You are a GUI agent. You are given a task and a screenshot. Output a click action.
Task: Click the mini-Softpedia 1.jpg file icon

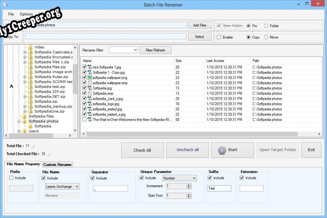tap(90, 67)
